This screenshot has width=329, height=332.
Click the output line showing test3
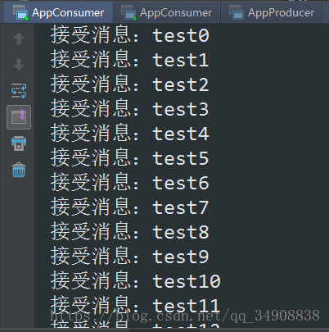click(x=130, y=109)
